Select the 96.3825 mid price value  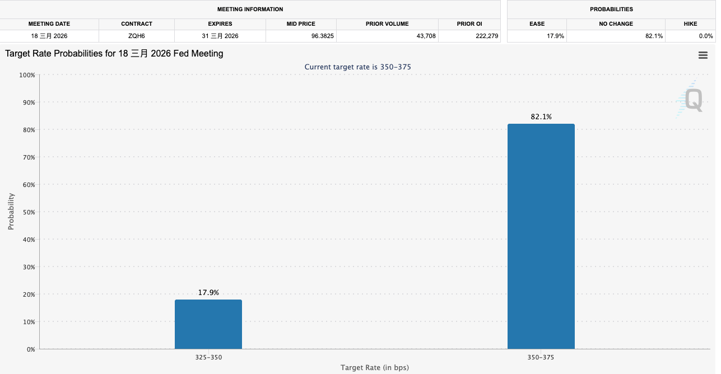click(301, 36)
